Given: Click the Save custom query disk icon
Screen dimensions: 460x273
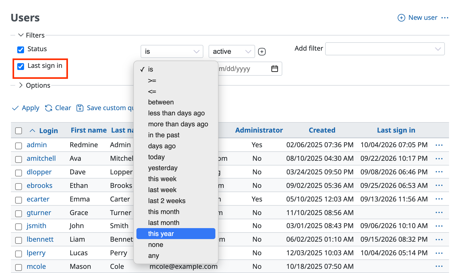Looking at the screenshot, I should click(80, 108).
